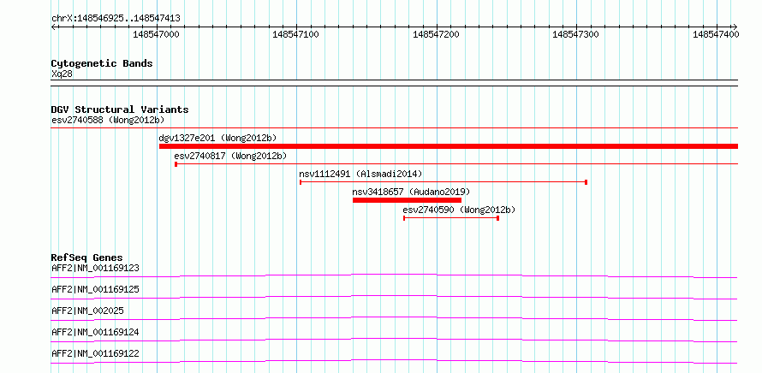Select variant label esv2740588 (Wong2012b)
The image size is (762, 373).
108,121
